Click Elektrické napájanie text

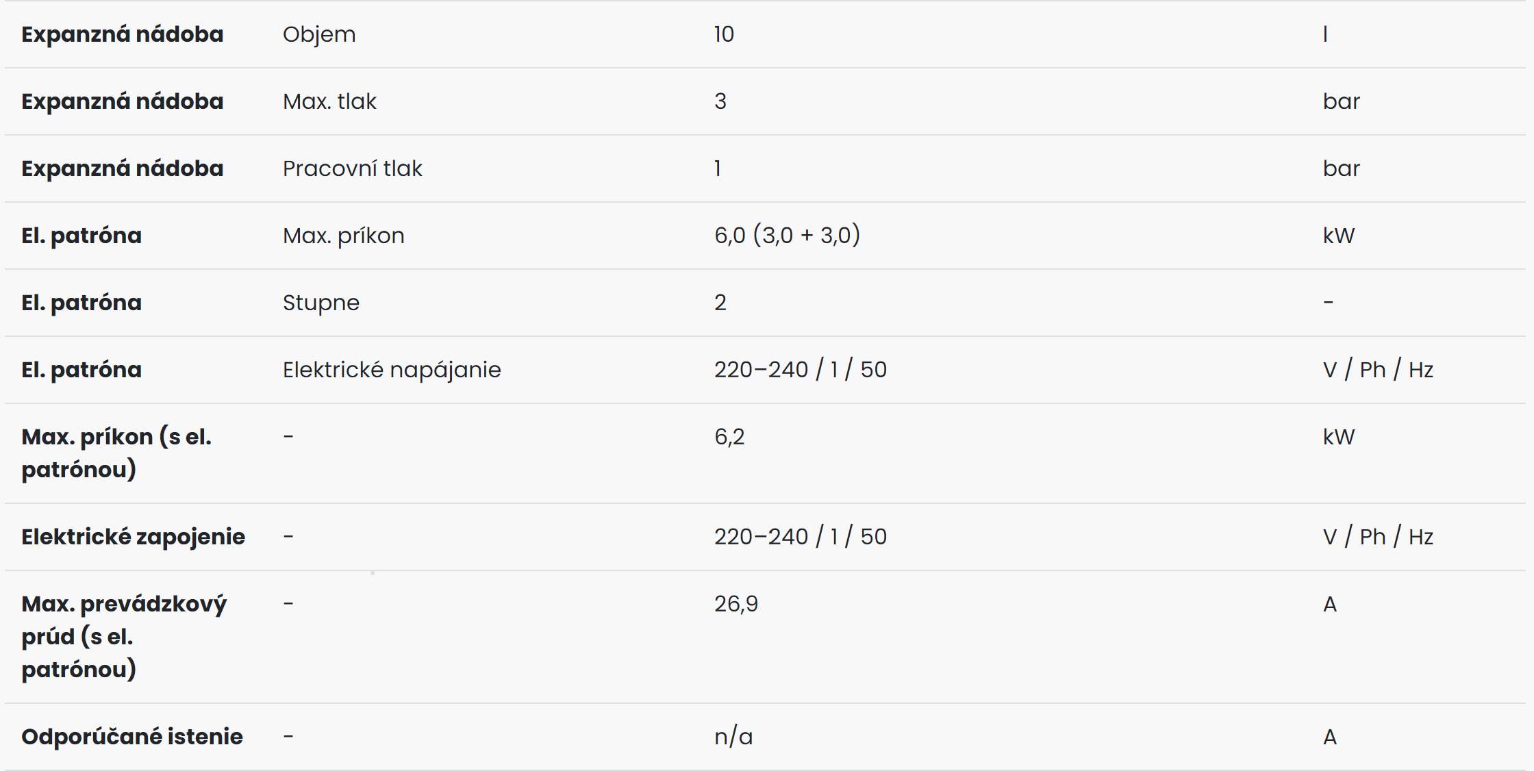coord(392,370)
